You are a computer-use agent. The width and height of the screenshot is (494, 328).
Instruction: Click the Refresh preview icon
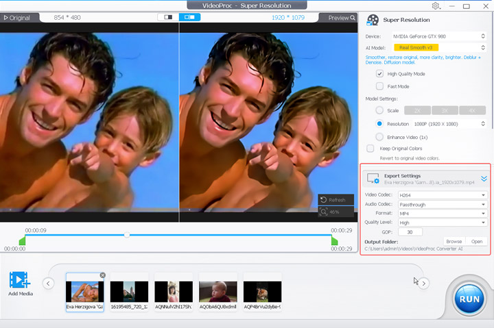[324, 200]
